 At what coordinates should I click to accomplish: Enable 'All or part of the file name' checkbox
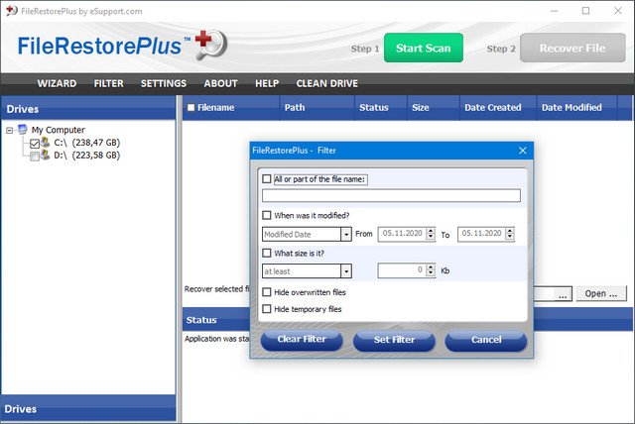coord(267,178)
